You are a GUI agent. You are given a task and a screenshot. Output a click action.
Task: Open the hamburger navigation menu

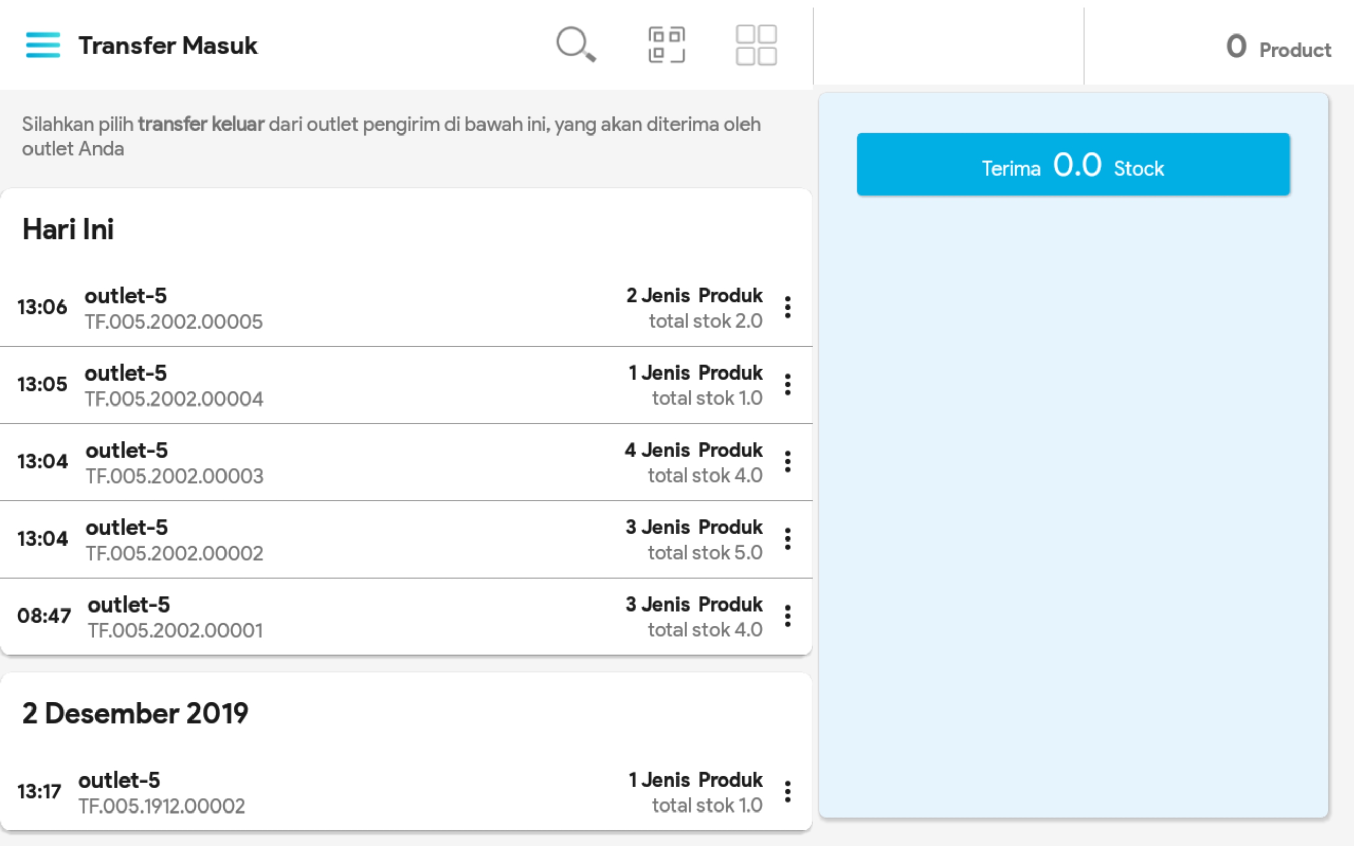(x=43, y=45)
